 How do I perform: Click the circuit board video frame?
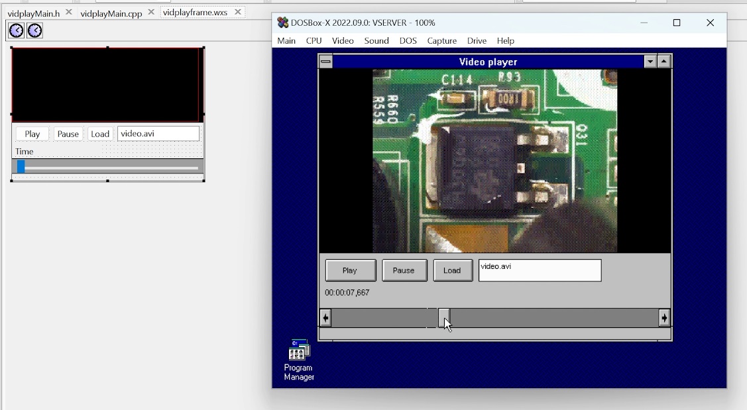(x=494, y=161)
